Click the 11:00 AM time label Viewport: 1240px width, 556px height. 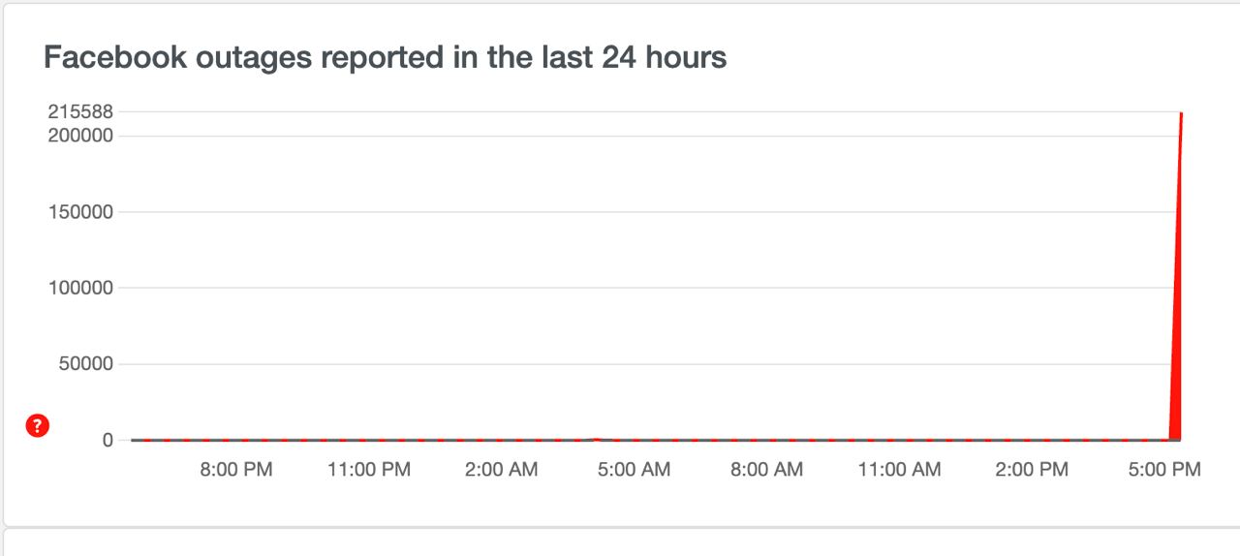(899, 470)
